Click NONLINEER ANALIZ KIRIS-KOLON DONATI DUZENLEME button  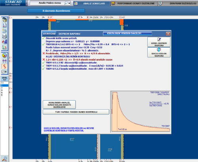(59, 105)
